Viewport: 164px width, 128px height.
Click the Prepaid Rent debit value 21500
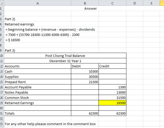pos(85,82)
